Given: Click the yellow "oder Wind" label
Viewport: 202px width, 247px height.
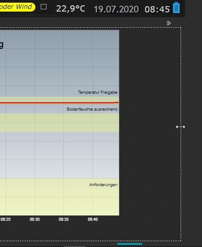Looking at the screenshot, I should tap(17, 7).
